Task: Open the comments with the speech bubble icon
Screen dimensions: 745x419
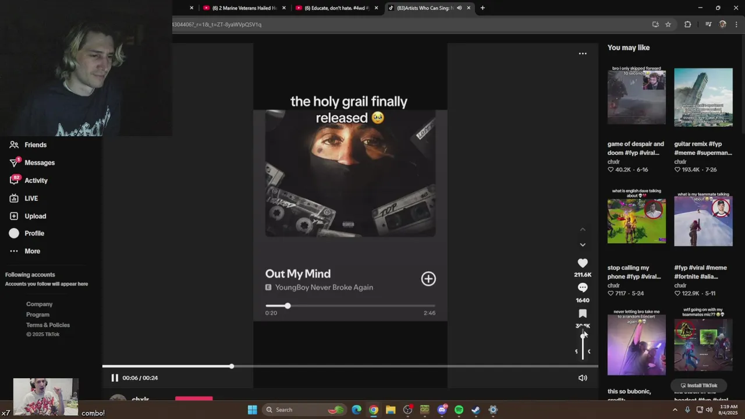Action: 583,287
